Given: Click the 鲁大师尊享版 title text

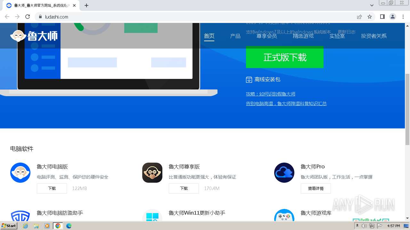Looking at the screenshot, I should (x=184, y=167).
